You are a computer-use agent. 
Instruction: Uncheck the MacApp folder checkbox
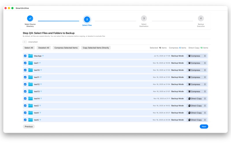tap(25, 56)
